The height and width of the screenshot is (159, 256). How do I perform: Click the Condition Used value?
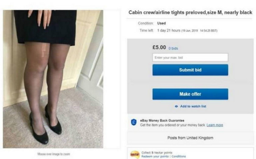(162, 23)
